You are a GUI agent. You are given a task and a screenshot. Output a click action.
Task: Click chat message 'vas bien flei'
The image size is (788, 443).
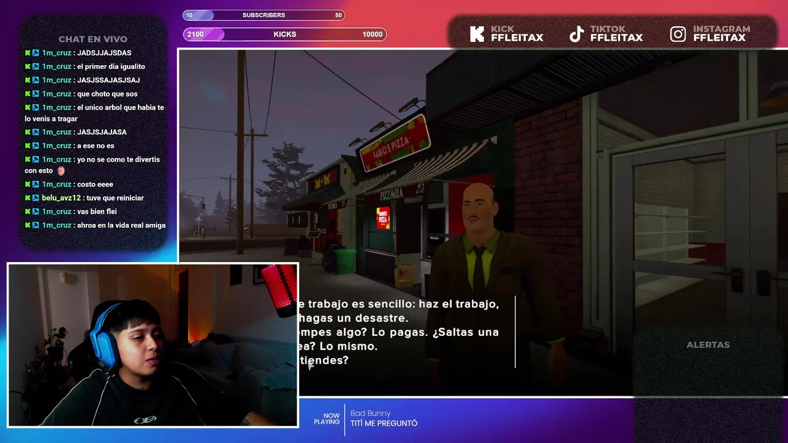point(97,212)
